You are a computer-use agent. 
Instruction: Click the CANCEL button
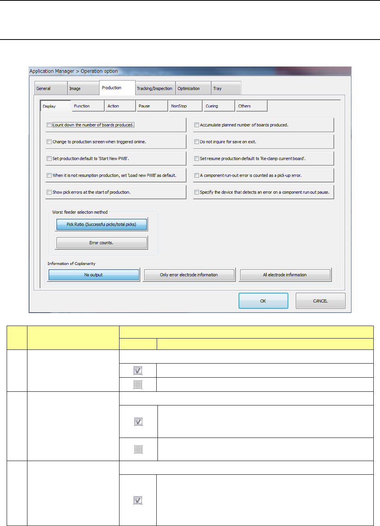pos(320,301)
